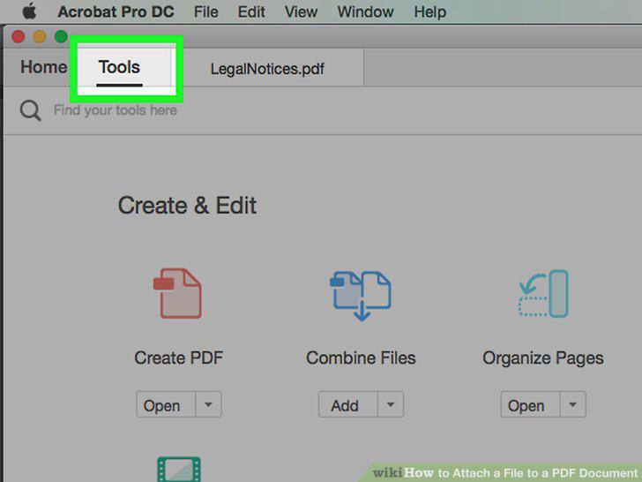Click the Open button under Create PDF
The width and height of the screenshot is (642, 482).
pyautogui.click(x=166, y=404)
